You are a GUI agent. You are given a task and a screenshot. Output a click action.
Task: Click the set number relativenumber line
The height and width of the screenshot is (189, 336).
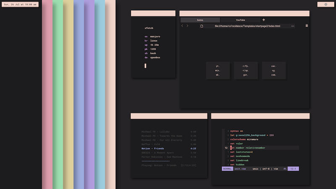pyautogui.click(x=248, y=148)
